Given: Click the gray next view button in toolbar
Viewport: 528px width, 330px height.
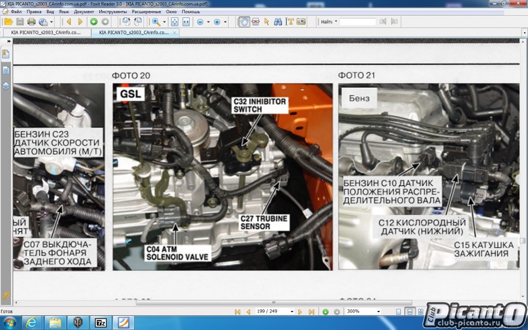Looking at the screenshot, I should pos(106,22).
